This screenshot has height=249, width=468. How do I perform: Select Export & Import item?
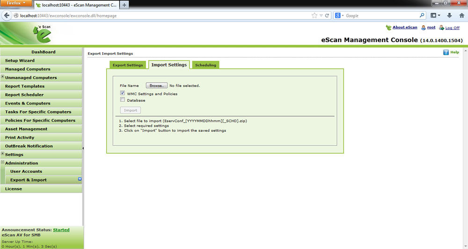(x=43, y=180)
